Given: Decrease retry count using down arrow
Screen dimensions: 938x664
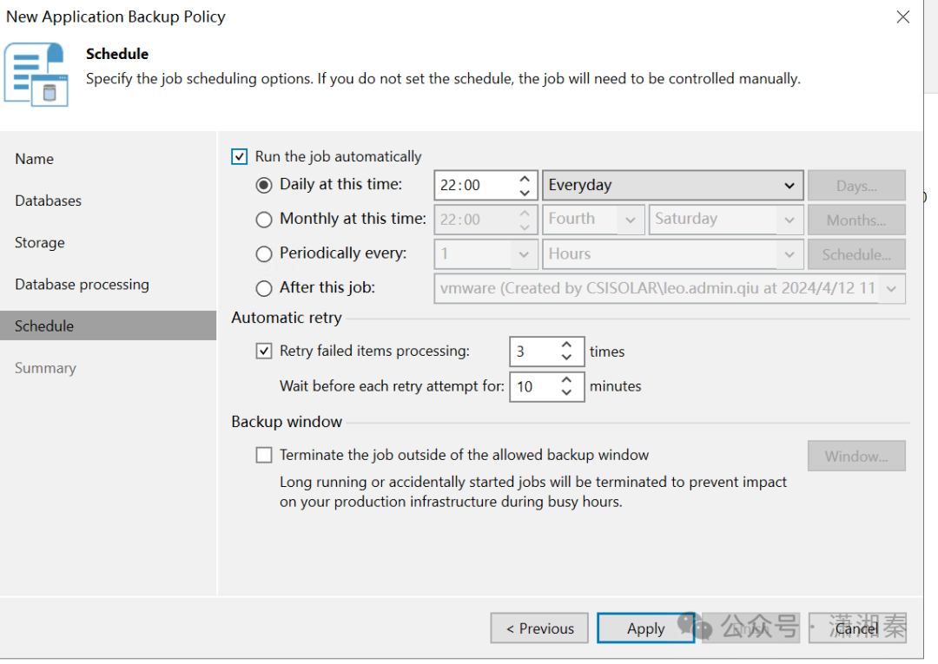Looking at the screenshot, I should tap(566, 358).
